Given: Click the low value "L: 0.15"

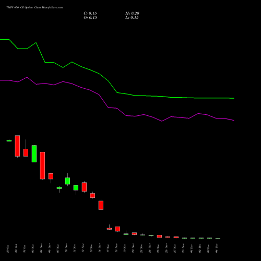Looking at the screenshot, I should (x=132, y=18).
